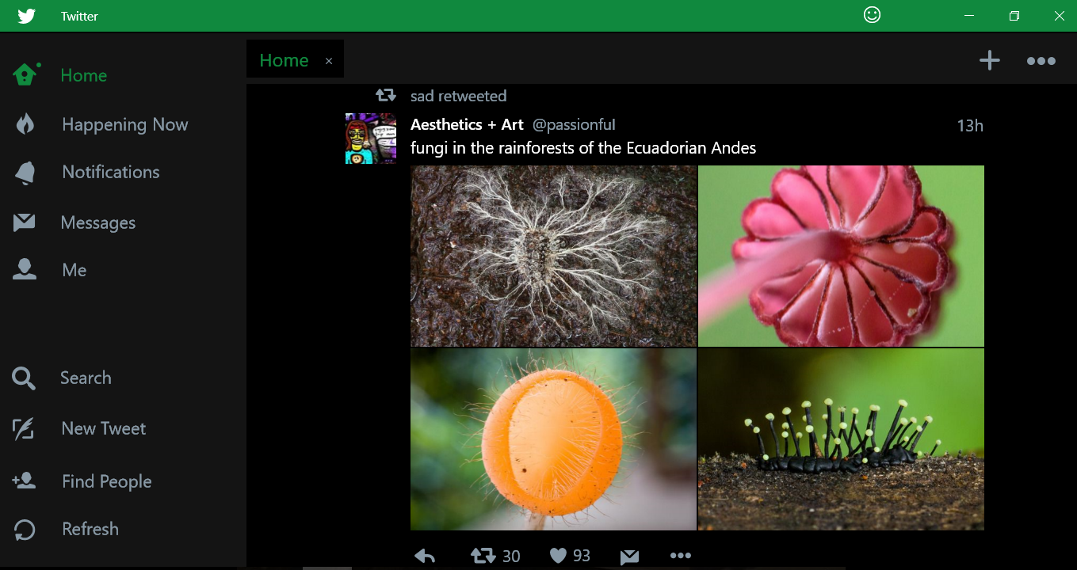Close the Home tab
This screenshot has width=1077, height=570.
coord(329,61)
